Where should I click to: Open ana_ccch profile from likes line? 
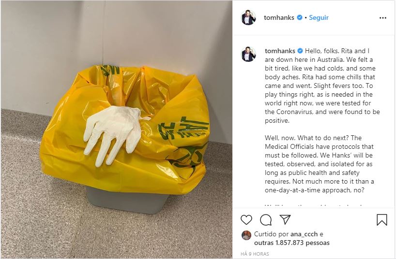pyautogui.click(x=304, y=234)
